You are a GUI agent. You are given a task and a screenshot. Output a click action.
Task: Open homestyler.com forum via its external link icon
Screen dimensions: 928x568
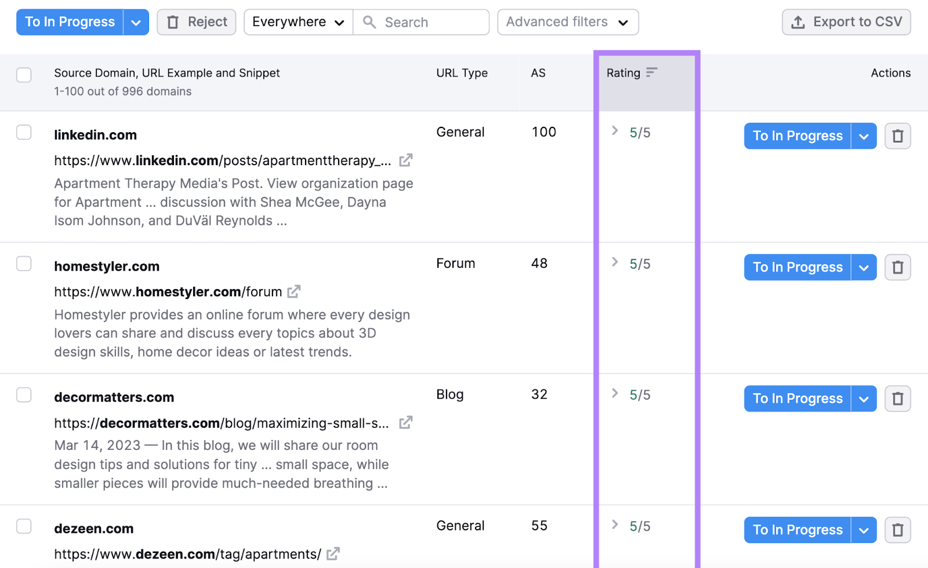pos(294,292)
